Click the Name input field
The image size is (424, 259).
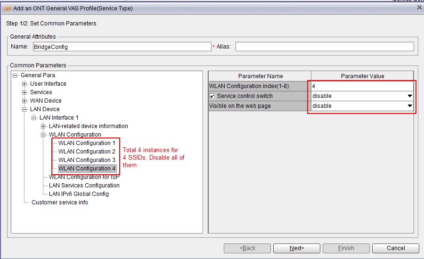tap(121, 47)
